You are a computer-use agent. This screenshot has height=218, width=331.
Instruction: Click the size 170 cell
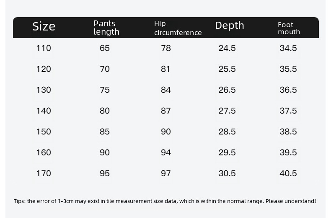pyautogui.click(x=44, y=173)
